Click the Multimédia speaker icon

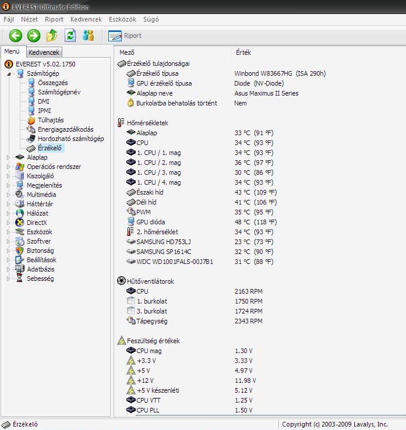20,195
